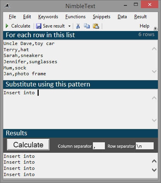Click the pattern box up scroll arrow
Image resolution: width=161 pixels, height=183 pixels.
click(x=154, y=98)
